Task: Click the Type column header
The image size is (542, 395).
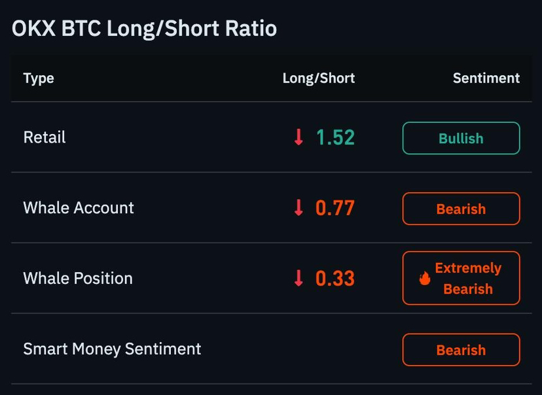Action: click(39, 78)
